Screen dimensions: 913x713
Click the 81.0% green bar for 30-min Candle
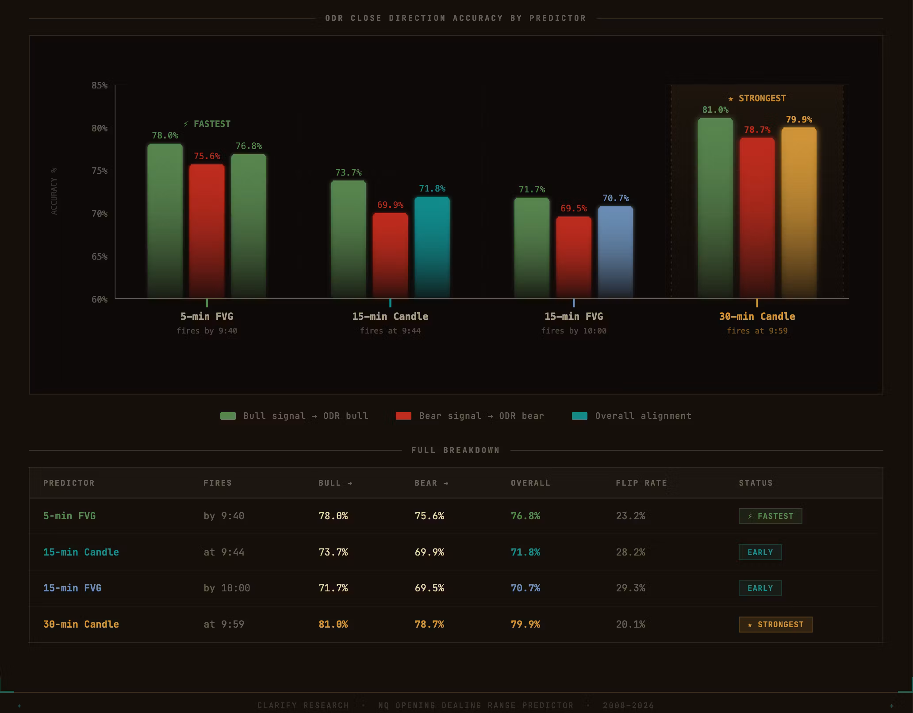[x=715, y=208]
